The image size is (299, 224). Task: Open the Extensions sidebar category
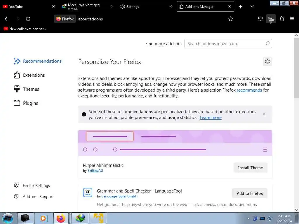(x=29, y=75)
